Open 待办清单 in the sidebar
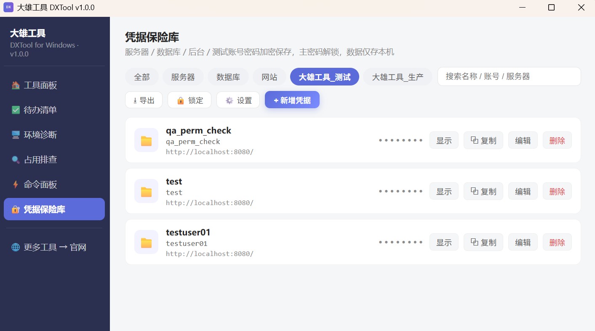Screen dimensions: 595x331 (54, 110)
